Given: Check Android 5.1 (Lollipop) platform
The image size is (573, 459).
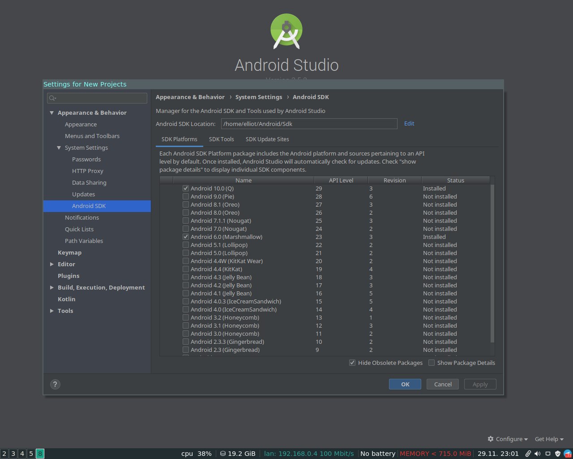Looking at the screenshot, I should [x=186, y=245].
